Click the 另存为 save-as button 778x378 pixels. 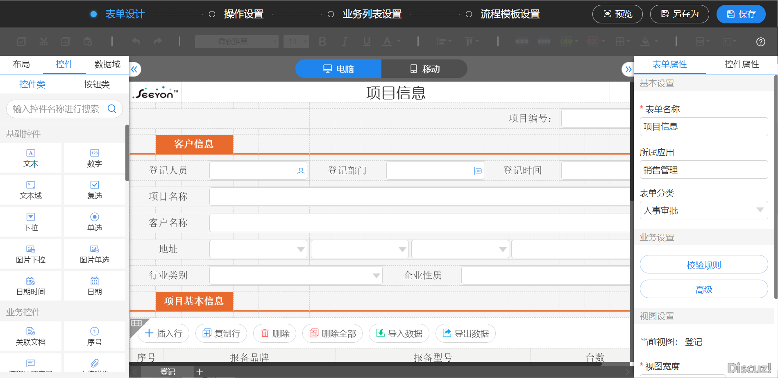point(680,14)
